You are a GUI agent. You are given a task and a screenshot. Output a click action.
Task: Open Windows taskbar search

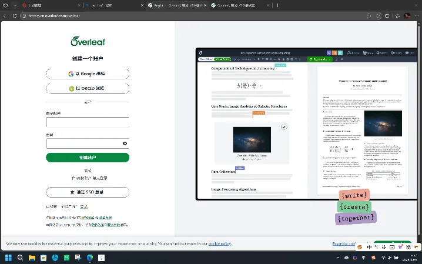(20, 258)
